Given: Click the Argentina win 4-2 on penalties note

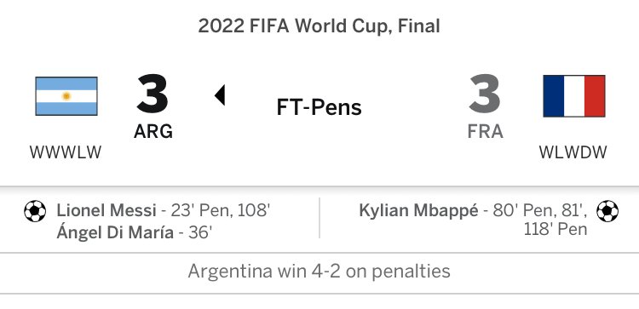Looking at the screenshot, I should click(319, 272).
